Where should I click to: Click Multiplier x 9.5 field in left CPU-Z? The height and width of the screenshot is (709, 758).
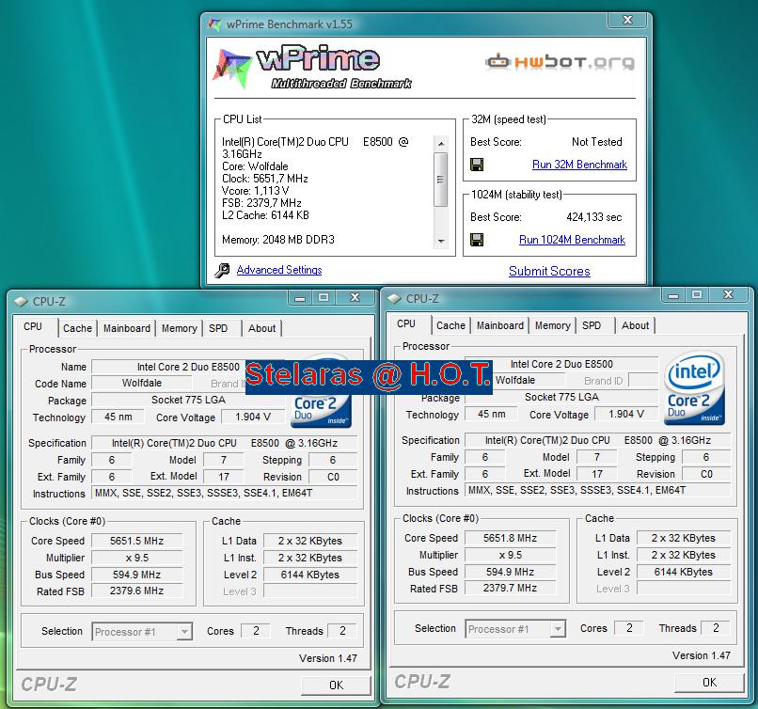(136, 558)
